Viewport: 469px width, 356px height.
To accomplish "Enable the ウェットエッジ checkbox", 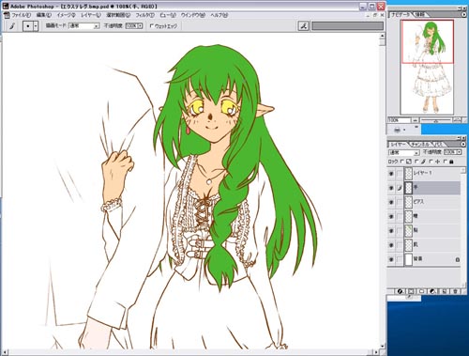I will coord(152,26).
